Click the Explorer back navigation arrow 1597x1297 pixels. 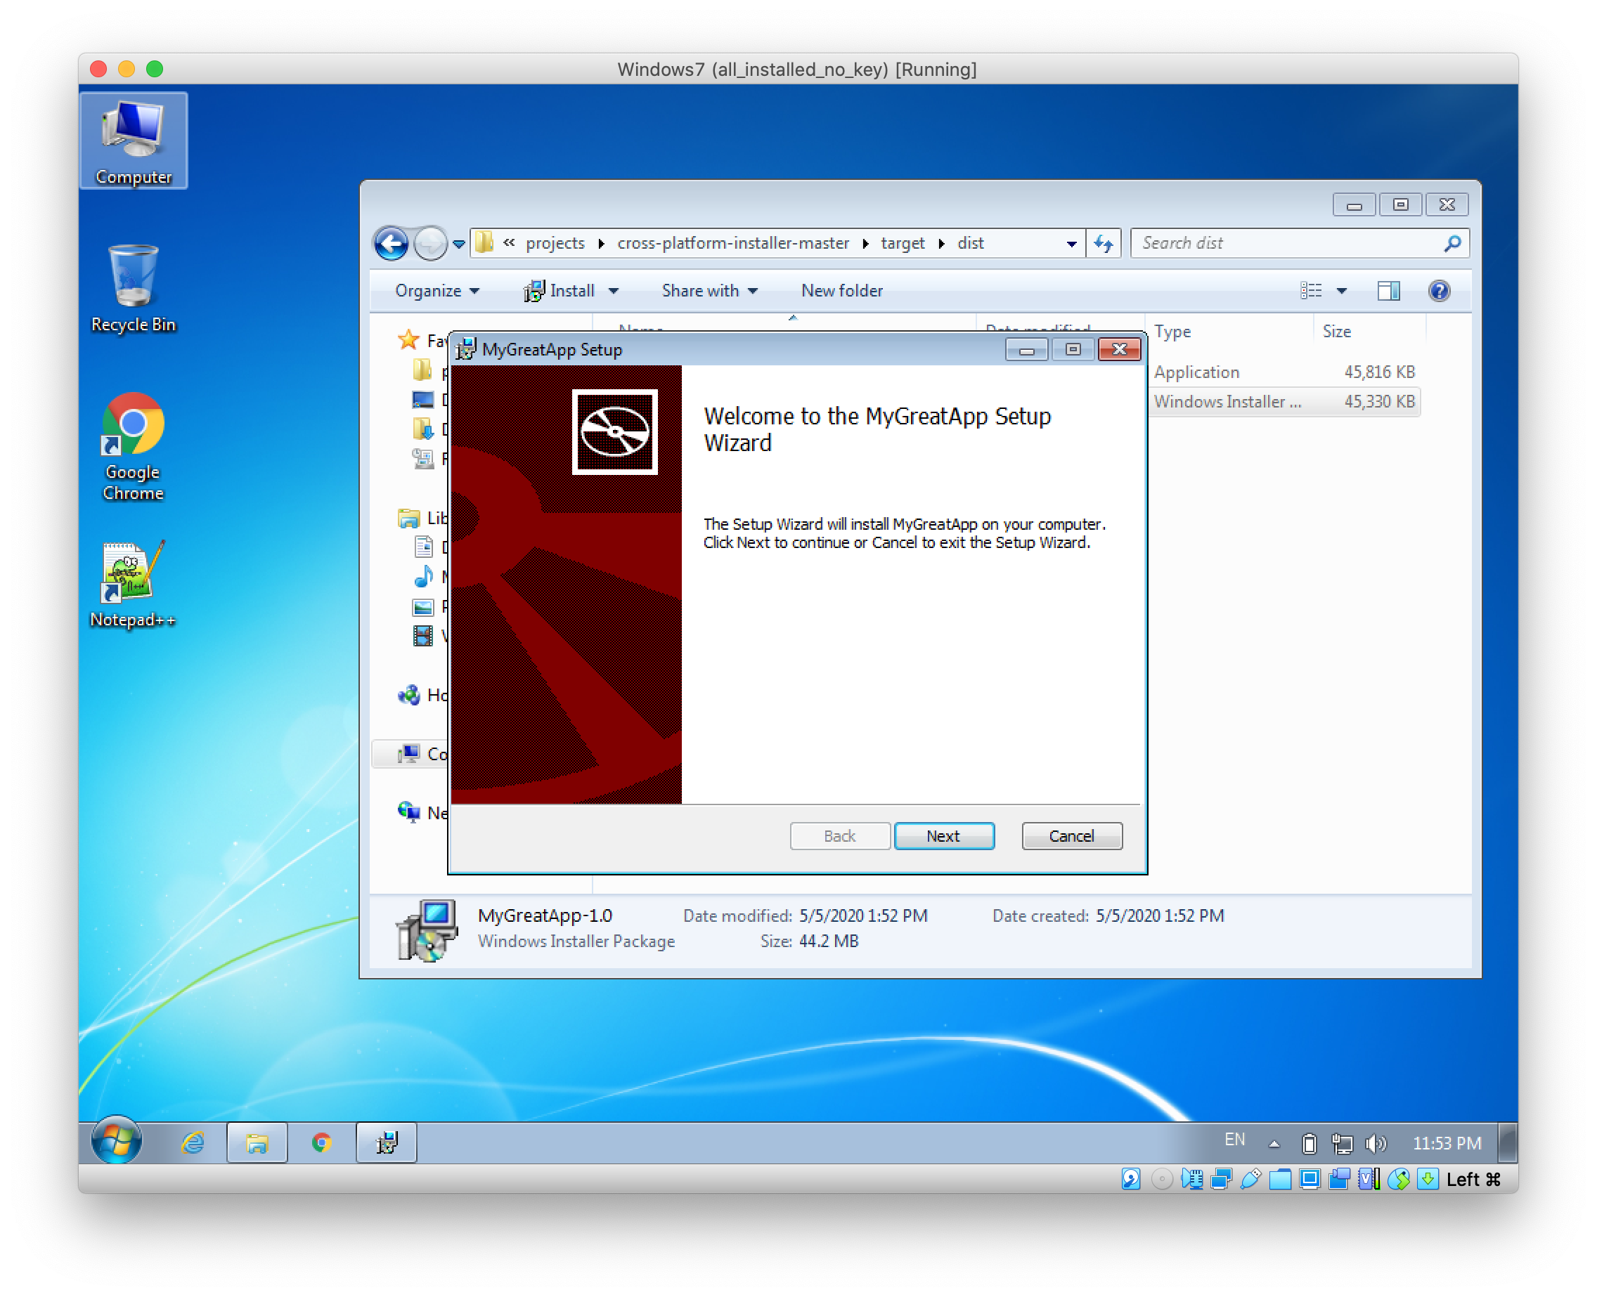[391, 244]
